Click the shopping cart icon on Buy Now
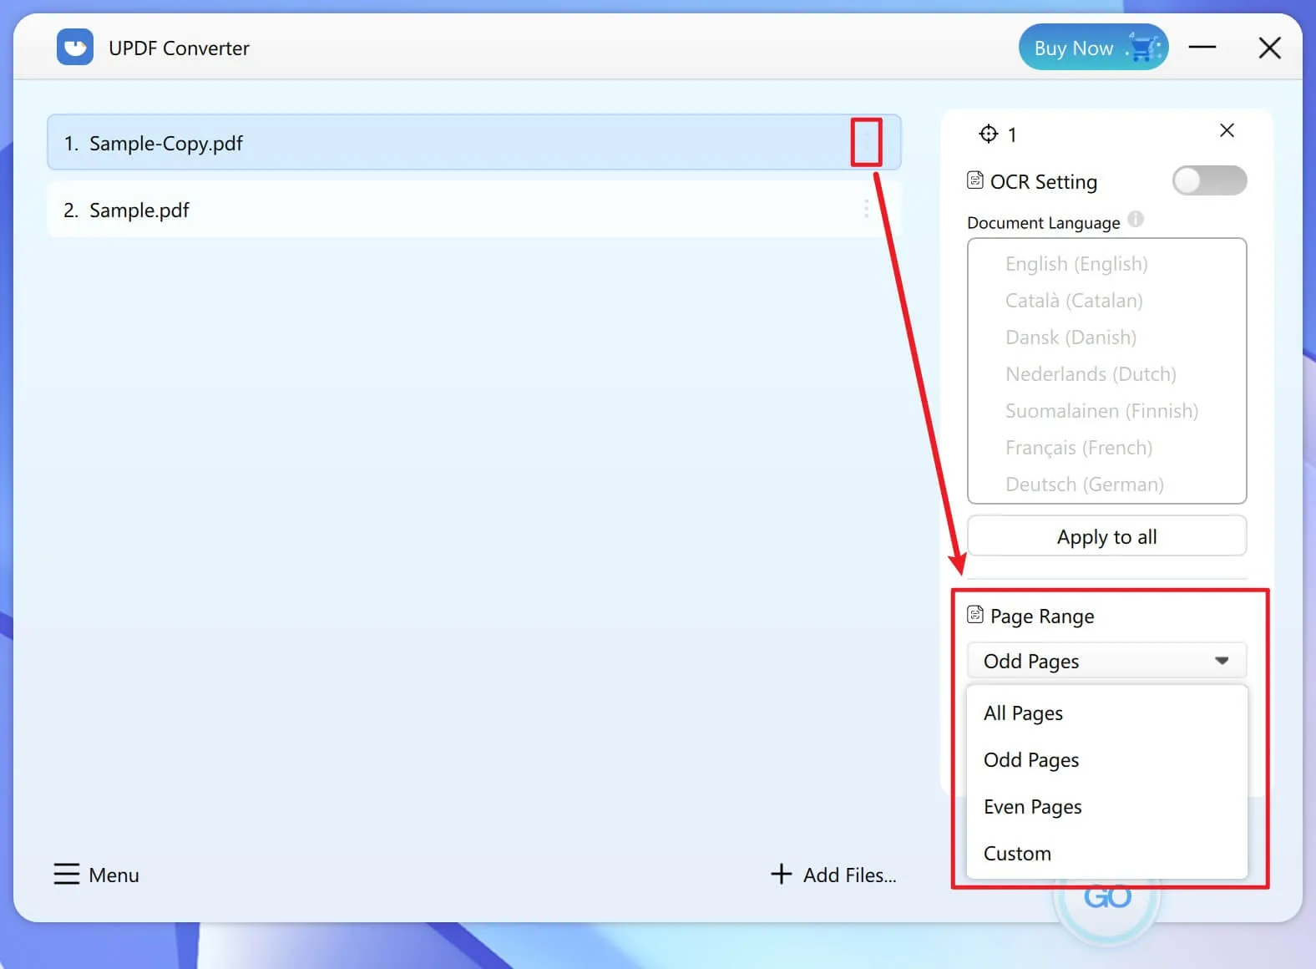The image size is (1316, 969). (1143, 48)
